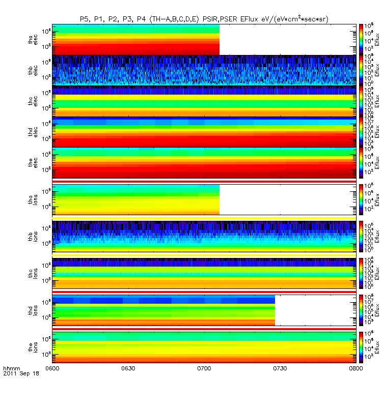Click inside the 'the ions' spectrogram panel

pos(204,347)
